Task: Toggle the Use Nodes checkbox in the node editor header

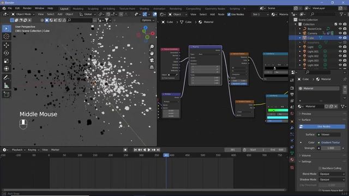Action: click(229, 14)
